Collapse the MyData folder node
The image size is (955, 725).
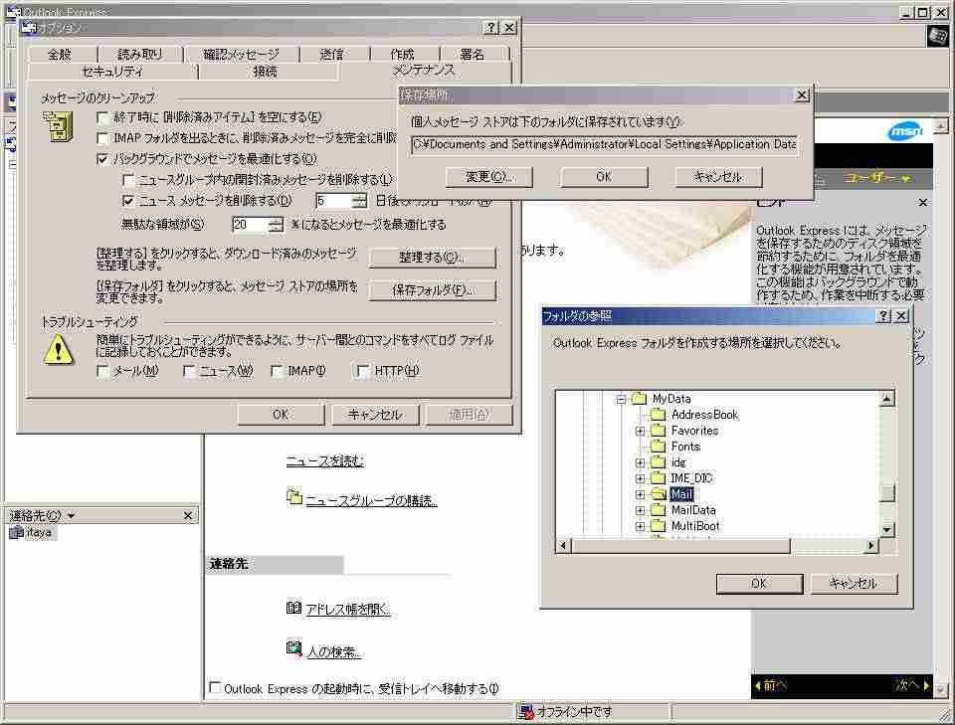pos(621,400)
